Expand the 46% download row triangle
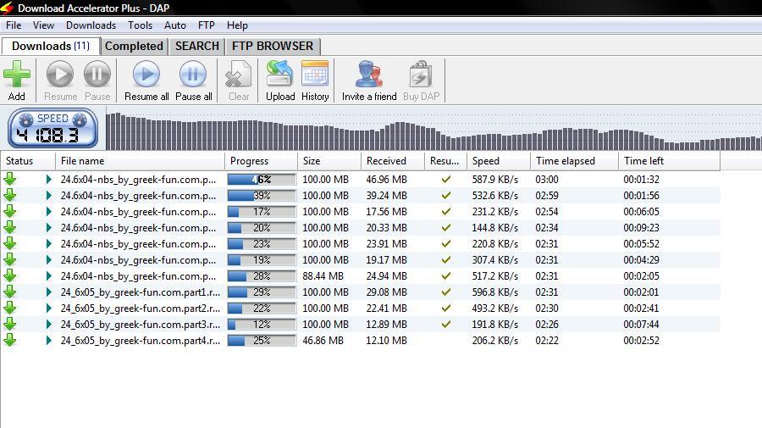The height and width of the screenshot is (428, 762). [x=48, y=180]
